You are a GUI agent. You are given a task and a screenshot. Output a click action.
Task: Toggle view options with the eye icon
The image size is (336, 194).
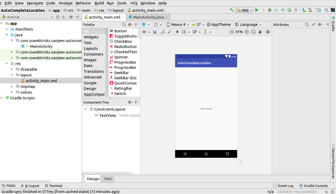[144, 32]
